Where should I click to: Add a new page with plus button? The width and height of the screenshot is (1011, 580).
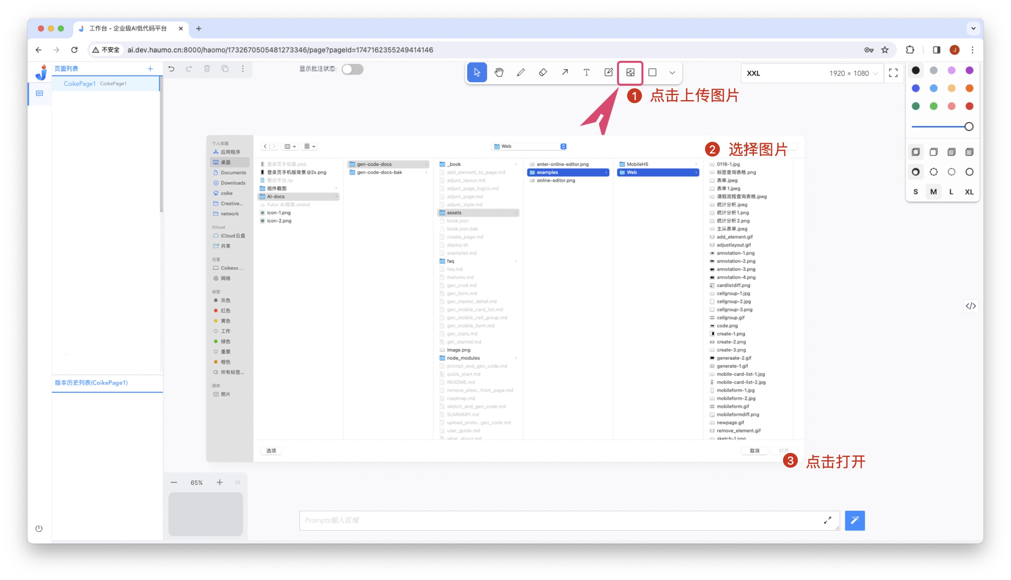tap(150, 69)
